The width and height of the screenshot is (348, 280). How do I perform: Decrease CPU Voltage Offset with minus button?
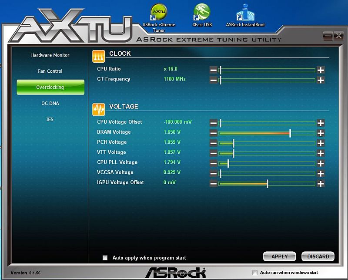tap(213, 123)
